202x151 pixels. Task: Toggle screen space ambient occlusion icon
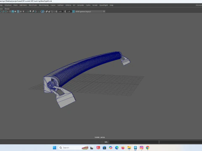click(30, 11)
